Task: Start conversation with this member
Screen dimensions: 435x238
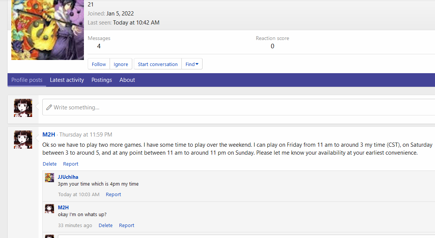Action: [x=158, y=64]
